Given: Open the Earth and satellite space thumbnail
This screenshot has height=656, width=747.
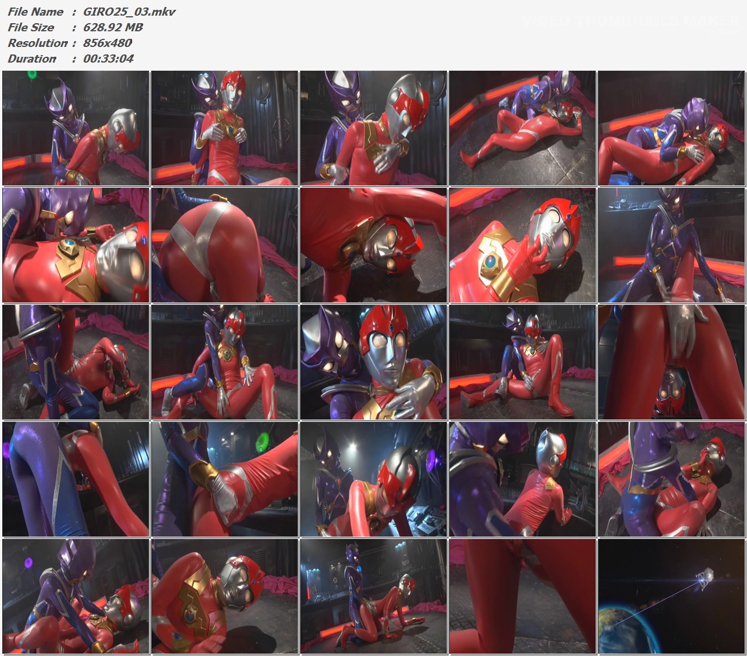Looking at the screenshot, I should pos(671,596).
